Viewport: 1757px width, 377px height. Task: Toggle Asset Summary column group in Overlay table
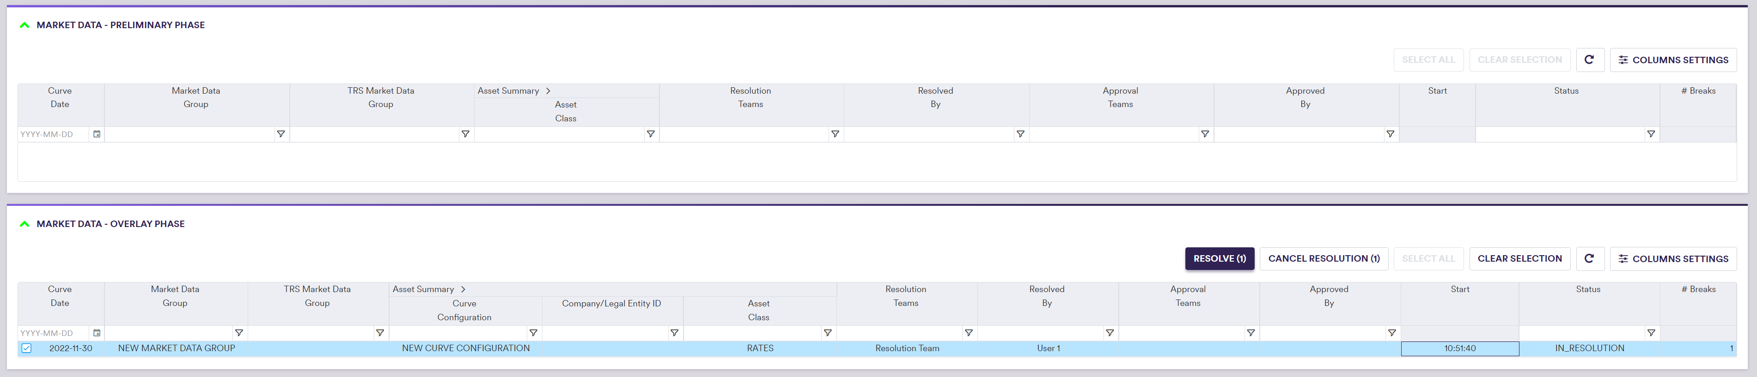pyautogui.click(x=463, y=289)
